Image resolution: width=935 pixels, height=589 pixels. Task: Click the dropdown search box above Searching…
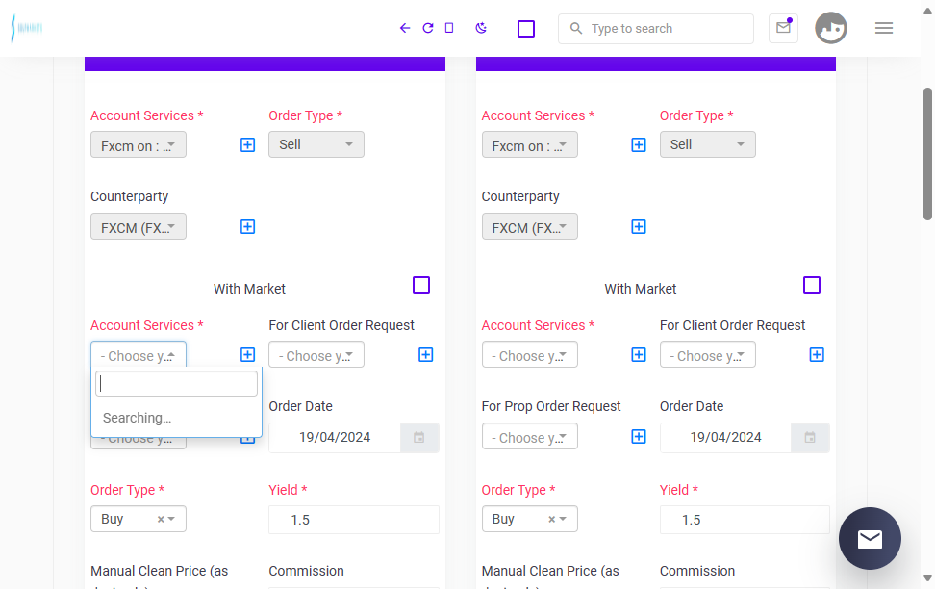pos(176,384)
